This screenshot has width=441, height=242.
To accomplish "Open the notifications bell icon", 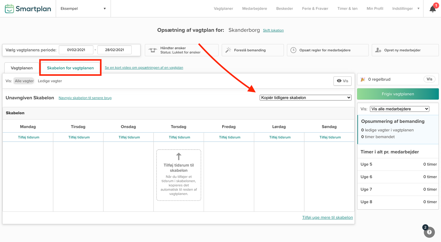I will click(x=432, y=9).
